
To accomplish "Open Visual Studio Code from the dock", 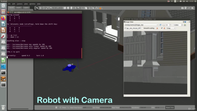I will [x=3, y=67].
